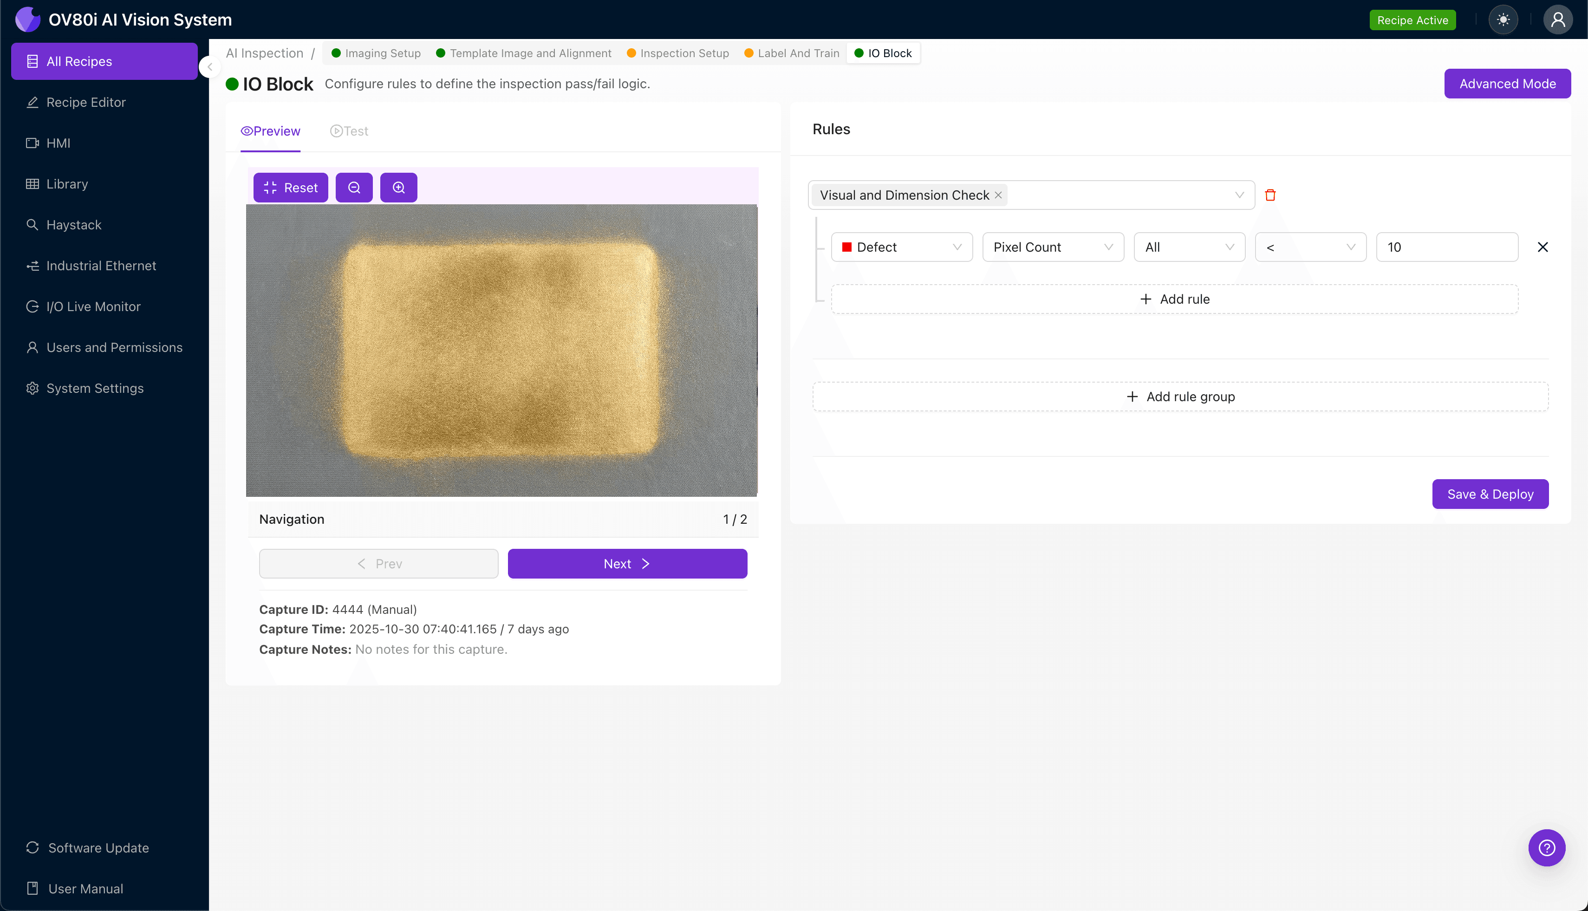Zoom out of the preview image
Image resolution: width=1588 pixels, height=911 pixels.
click(354, 187)
